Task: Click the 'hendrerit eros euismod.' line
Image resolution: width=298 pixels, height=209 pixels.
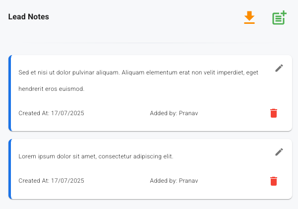Action: (52, 89)
